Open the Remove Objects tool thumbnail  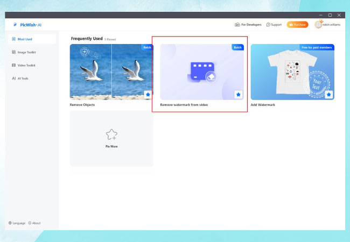coord(111,72)
